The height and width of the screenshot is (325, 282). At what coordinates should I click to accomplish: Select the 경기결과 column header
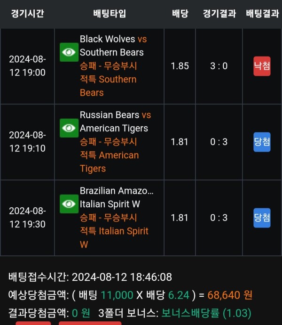click(219, 14)
